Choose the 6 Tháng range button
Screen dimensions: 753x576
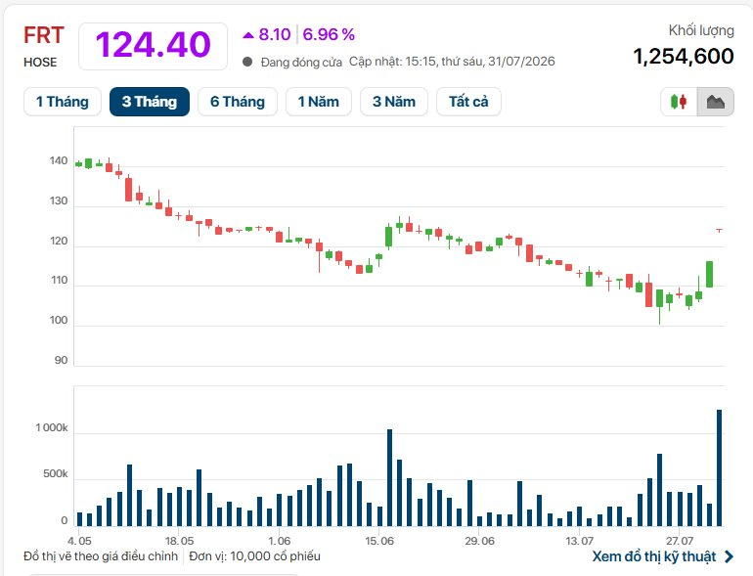(x=238, y=102)
